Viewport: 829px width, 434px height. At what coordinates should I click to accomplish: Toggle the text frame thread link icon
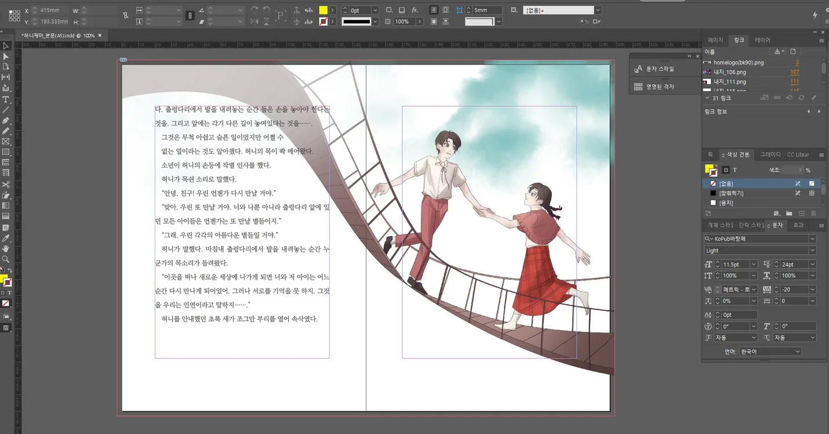pyautogui.click(x=123, y=60)
